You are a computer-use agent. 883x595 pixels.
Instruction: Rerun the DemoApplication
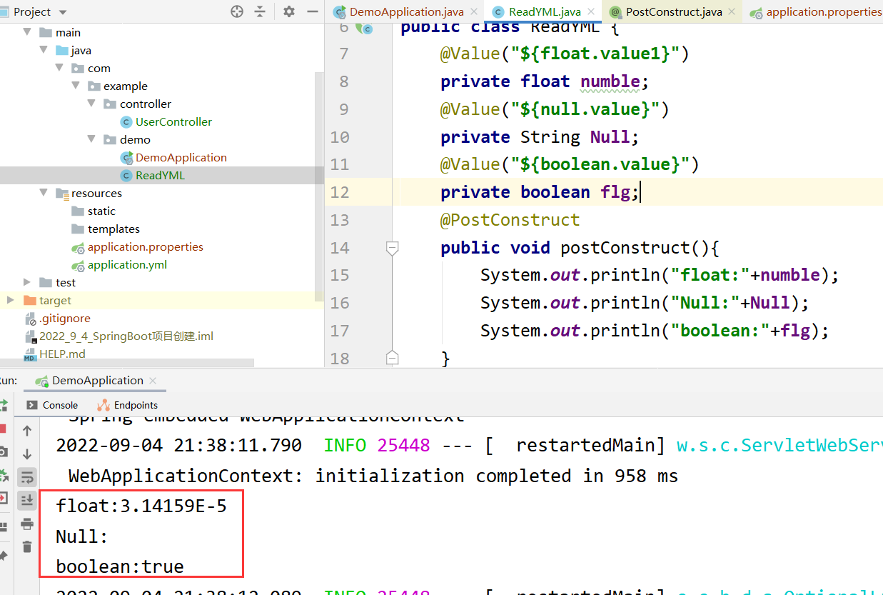[x=3, y=405]
